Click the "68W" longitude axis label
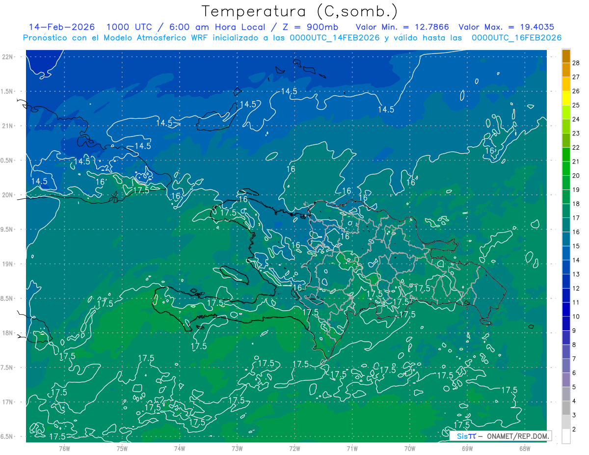Screen dimensions: 589x455 (525, 448)
